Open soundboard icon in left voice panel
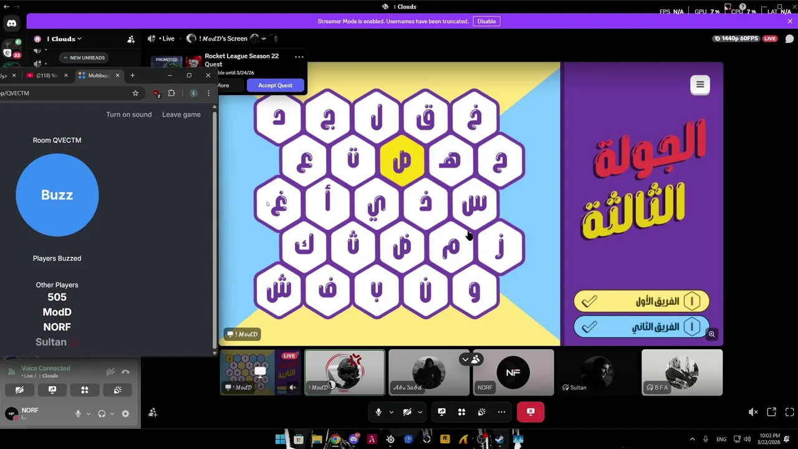This screenshot has height=449, width=798. pos(117,390)
